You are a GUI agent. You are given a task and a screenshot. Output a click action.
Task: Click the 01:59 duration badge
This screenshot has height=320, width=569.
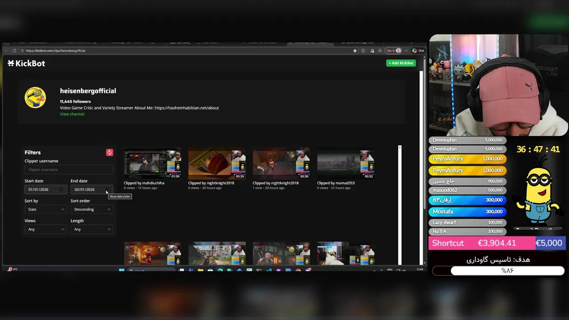[176, 176]
